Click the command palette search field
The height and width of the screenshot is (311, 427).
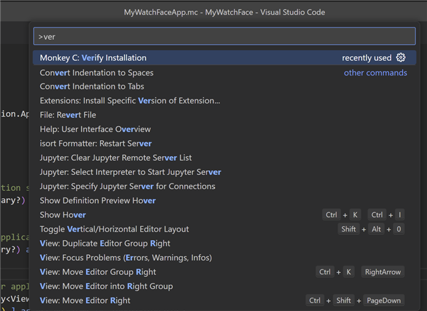coord(224,36)
